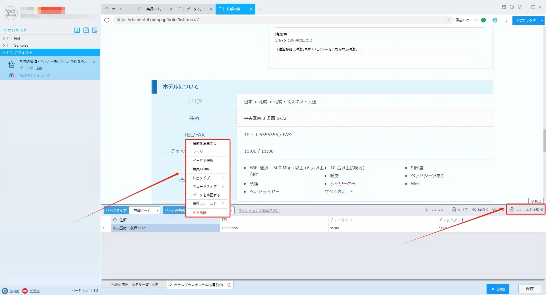The height and width of the screenshot is (295, 546).
Task: Click the speed gauge icon beside 高速スクレイピング
Action: [11, 75]
